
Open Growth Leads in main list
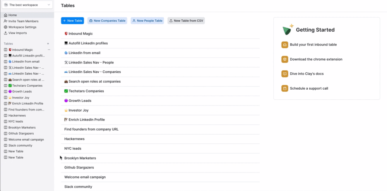click(161, 101)
